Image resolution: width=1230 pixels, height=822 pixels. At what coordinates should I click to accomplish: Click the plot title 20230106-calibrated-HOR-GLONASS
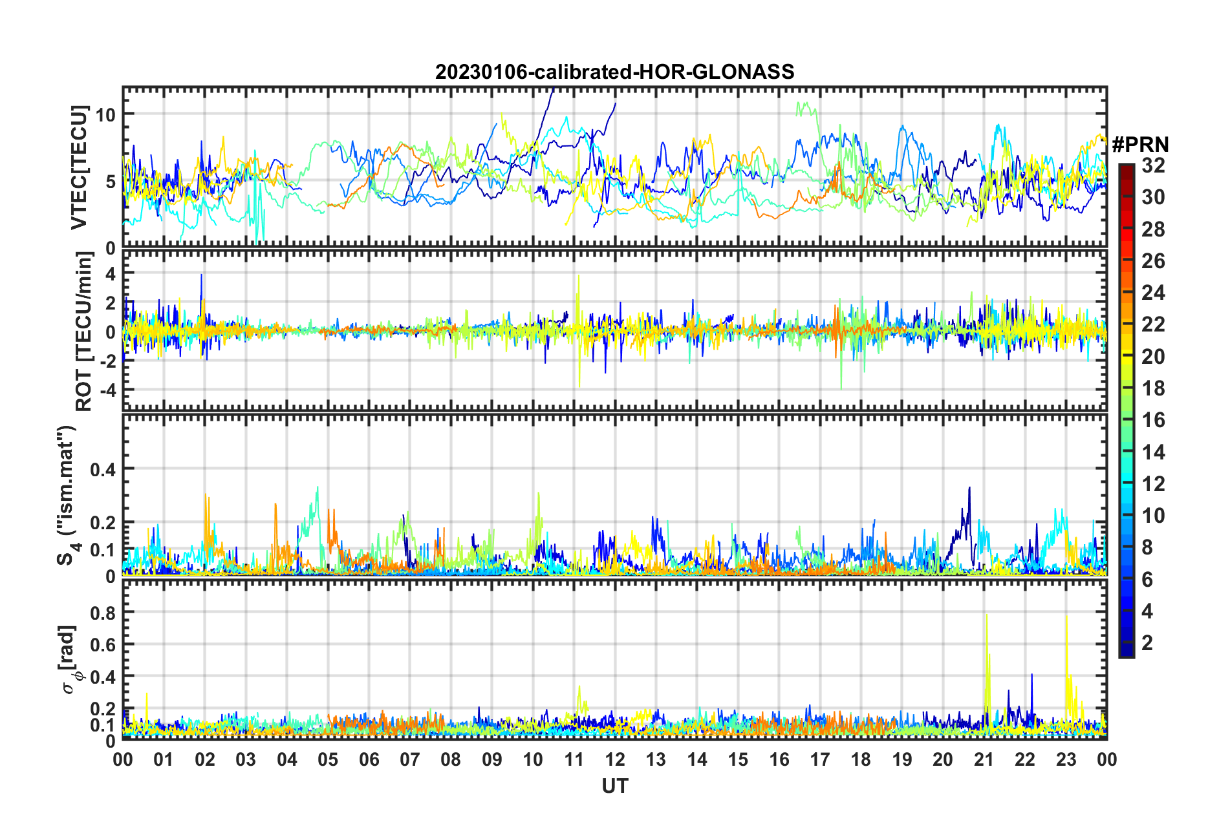click(x=614, y=72)
